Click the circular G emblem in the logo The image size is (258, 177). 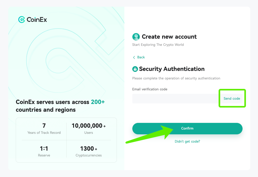click(x=22, y=19)
